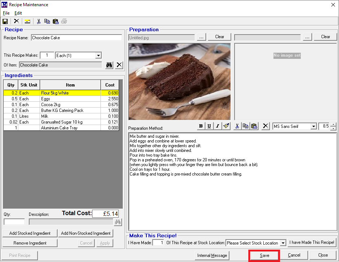The height and width of the screenshot is (262, 339).
Task: Search for item using the Of Item binoculars
Action: click(x=109, y=65)
